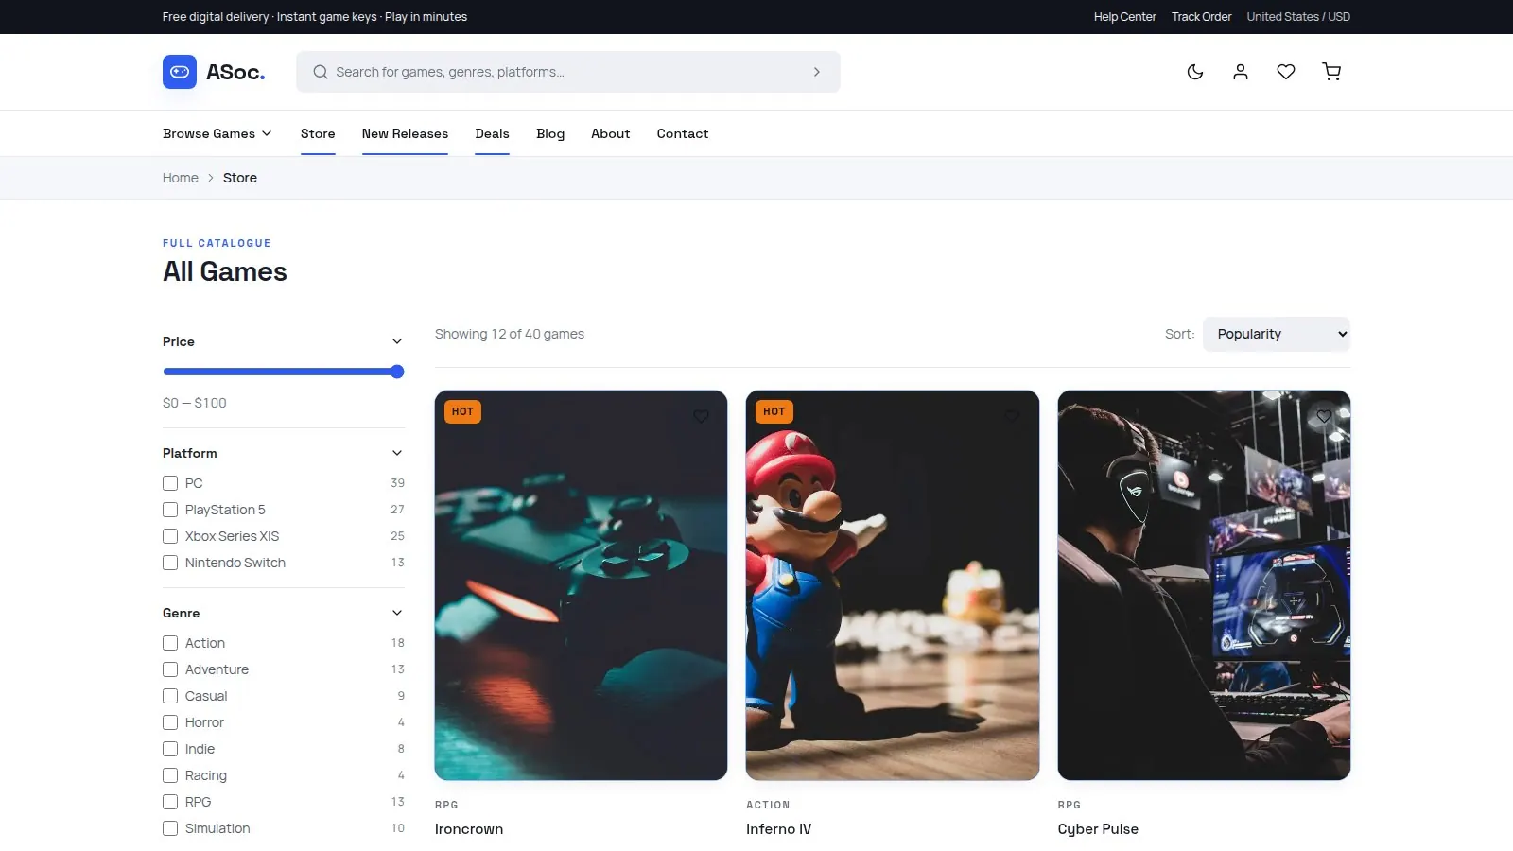This screenshot has height=851, width=1513.
Task: Click the ACTION tag above Inferno IV
Action: 768,805
